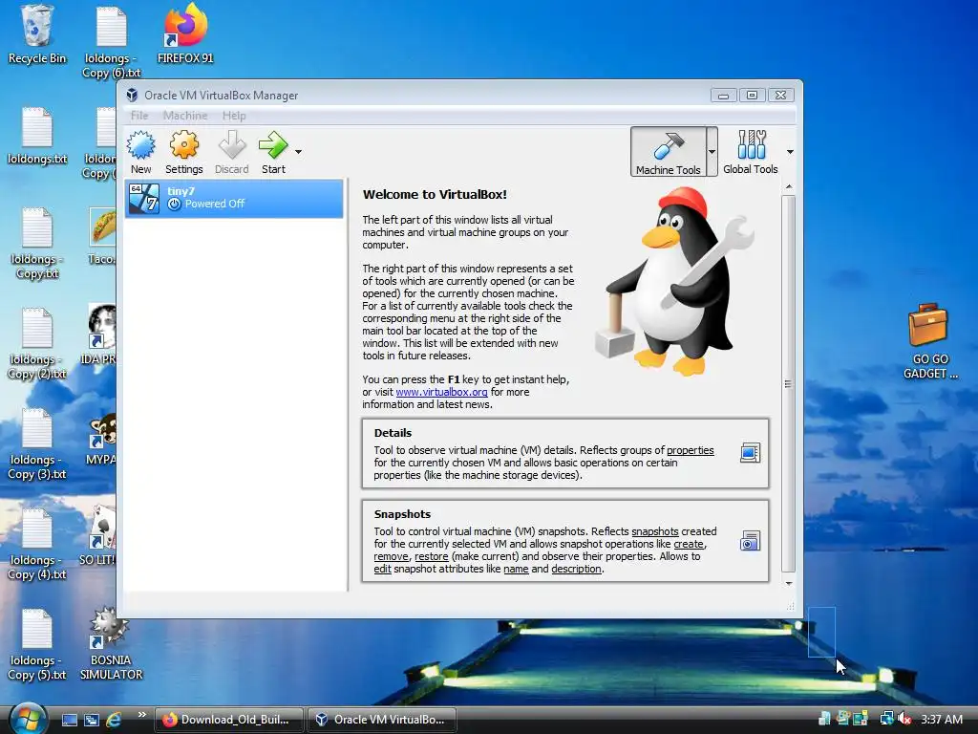Open the Help menu
Screen dimensions: 978x734
pyautogui.click(x=234, y=116)
